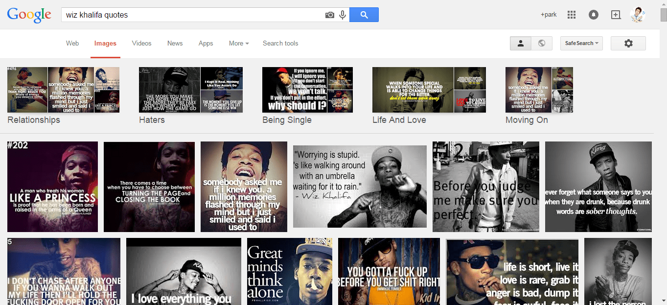667x305 pixels.
Task: Open the 'I love everything you' image
Action: [x=184, y=272]
